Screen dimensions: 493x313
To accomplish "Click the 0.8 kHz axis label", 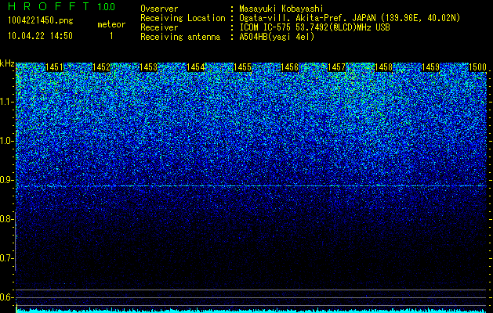I will (x=6, y=219).
